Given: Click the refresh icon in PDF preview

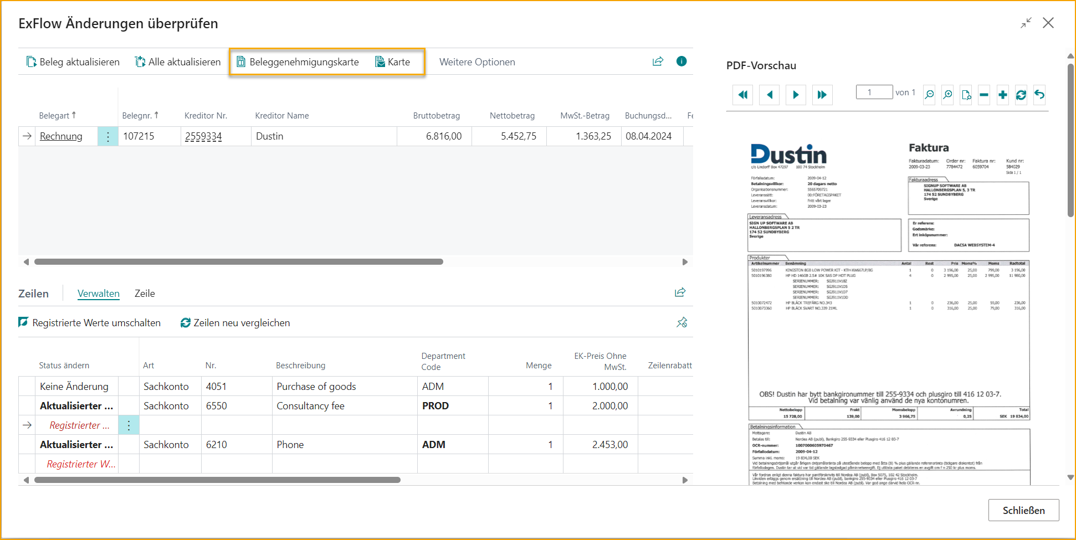Looking at the screenshot, I should click(x=1021, y=95).
